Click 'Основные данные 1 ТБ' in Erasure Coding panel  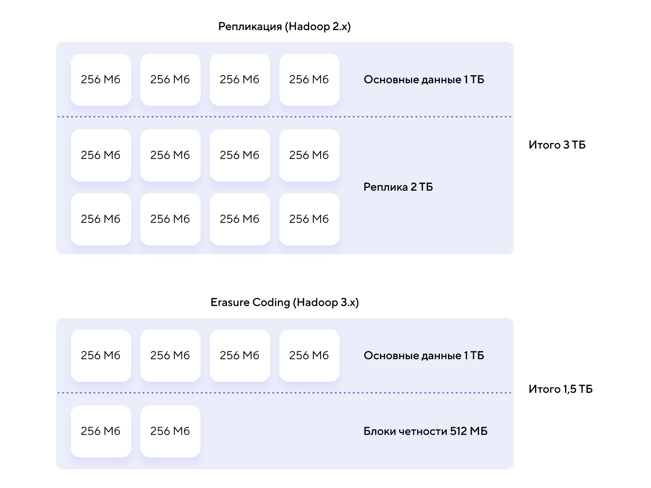(x=424, y=356)
